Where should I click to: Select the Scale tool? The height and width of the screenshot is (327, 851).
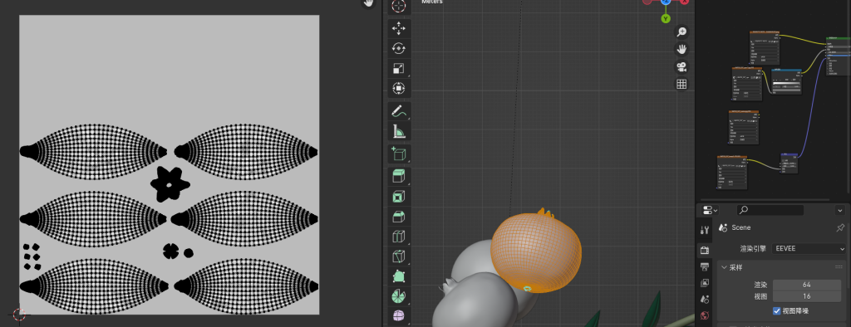click(x=399, y=69)
